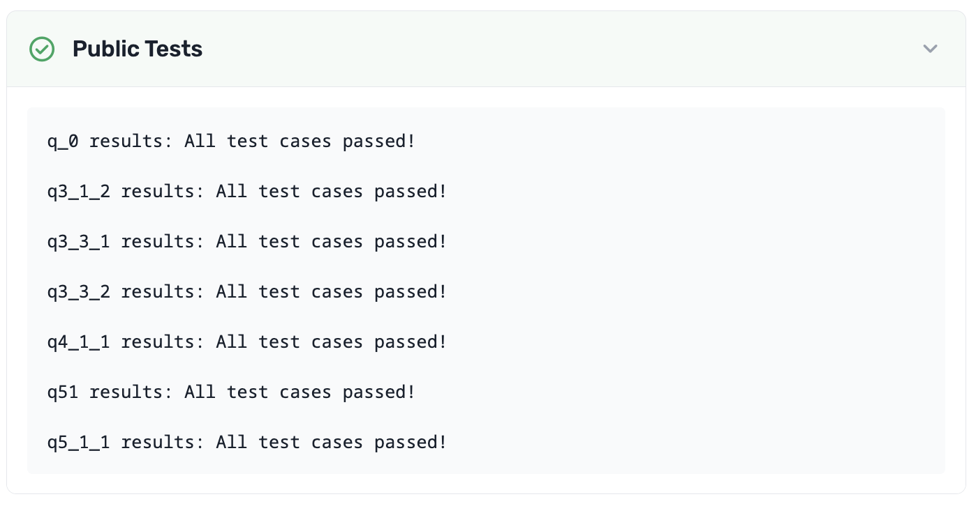Click "All test cases passed!" for q5_1_1
This screenshot has width=976, height=506.
331,443
